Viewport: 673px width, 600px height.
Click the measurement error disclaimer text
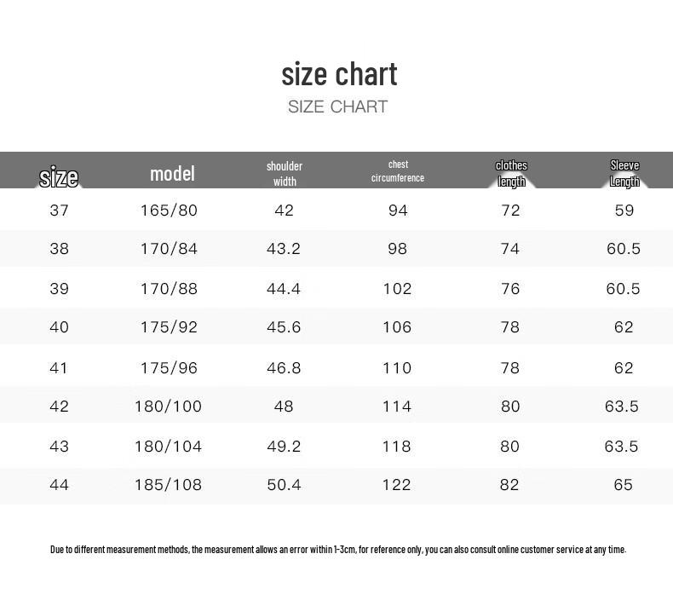(x=338, y=550)
